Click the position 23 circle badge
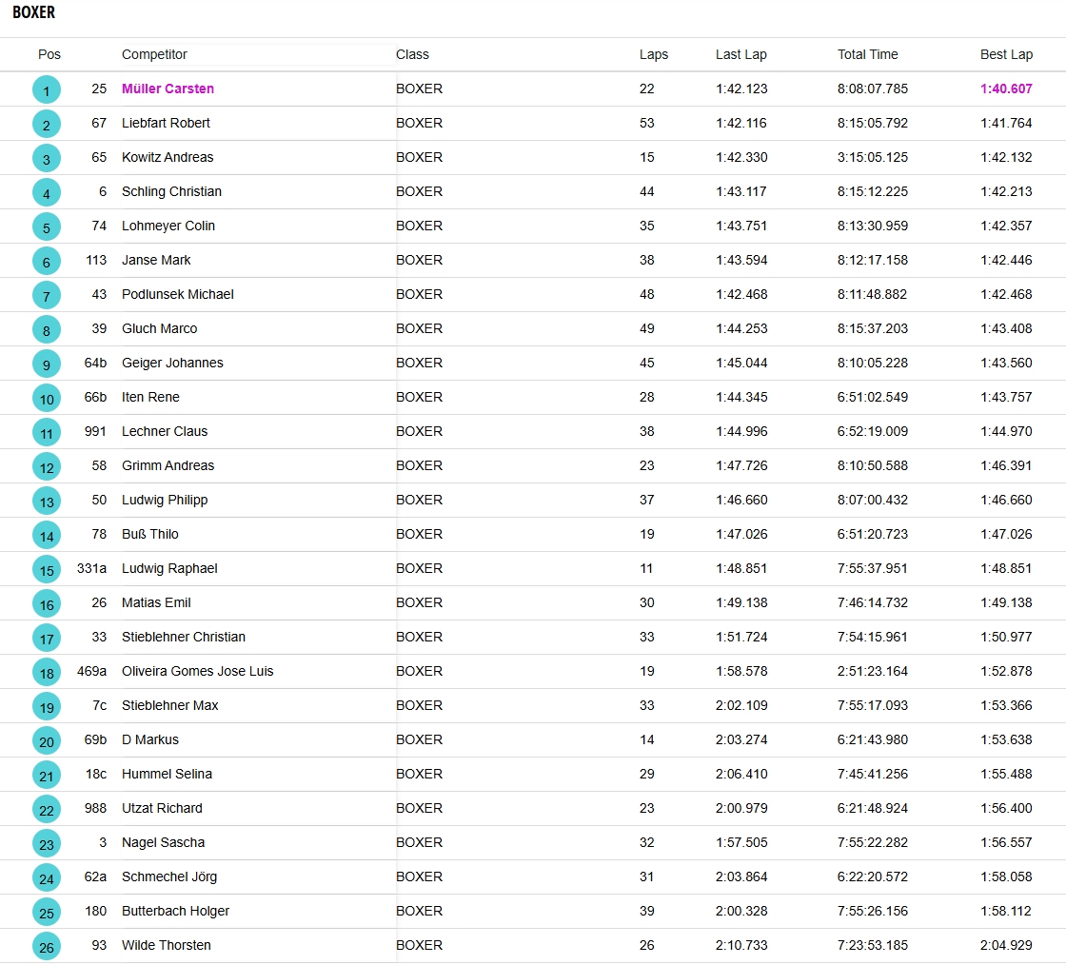 (46, 843)
